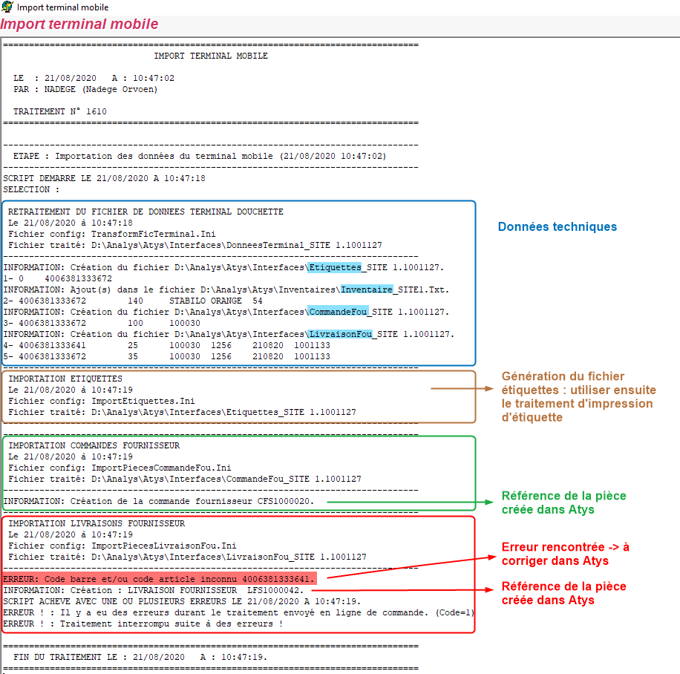Click the 'FIN DU TRAITEMENT' line
Screen dimensions: 680x674
(140, 657)
